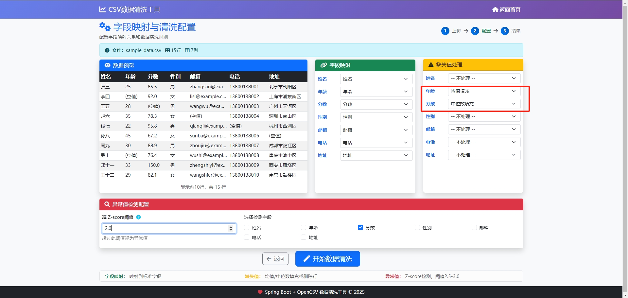Click the eye icon in 数据预览 header

point(107,65)
